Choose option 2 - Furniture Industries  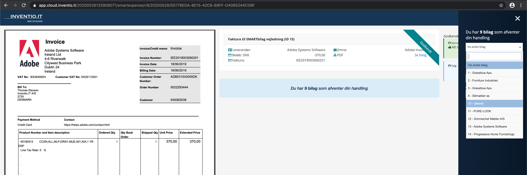[x=494, y=81]
